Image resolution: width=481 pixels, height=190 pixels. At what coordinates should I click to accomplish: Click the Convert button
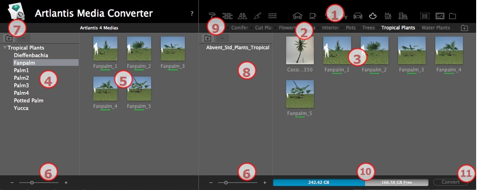[450, 182]
